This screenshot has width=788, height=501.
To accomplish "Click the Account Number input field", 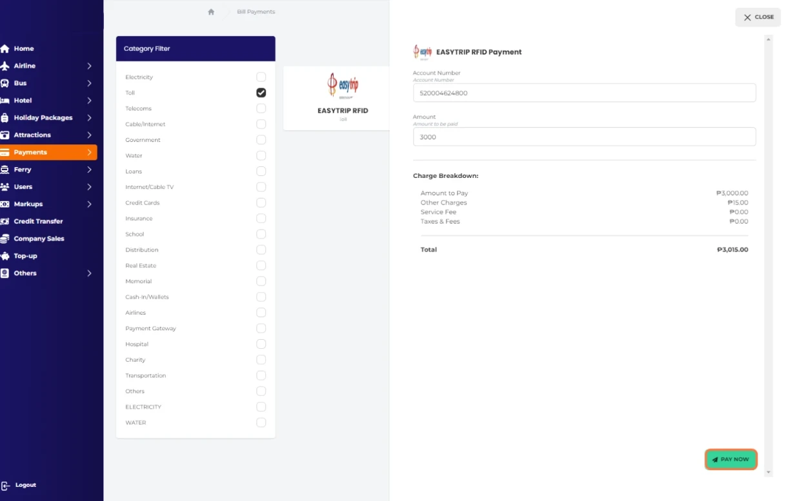I will pos(584,93).
